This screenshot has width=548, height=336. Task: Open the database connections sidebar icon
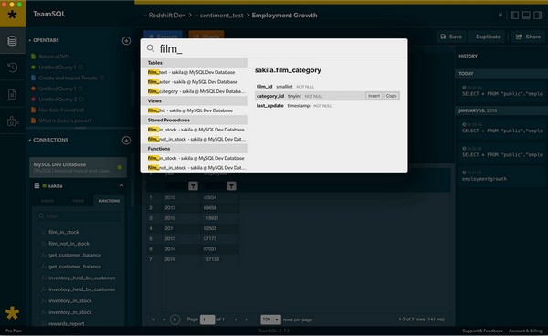point(12,41)
